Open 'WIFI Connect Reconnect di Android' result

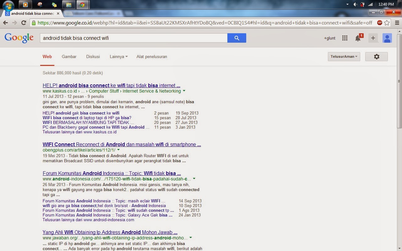[122, 144]
